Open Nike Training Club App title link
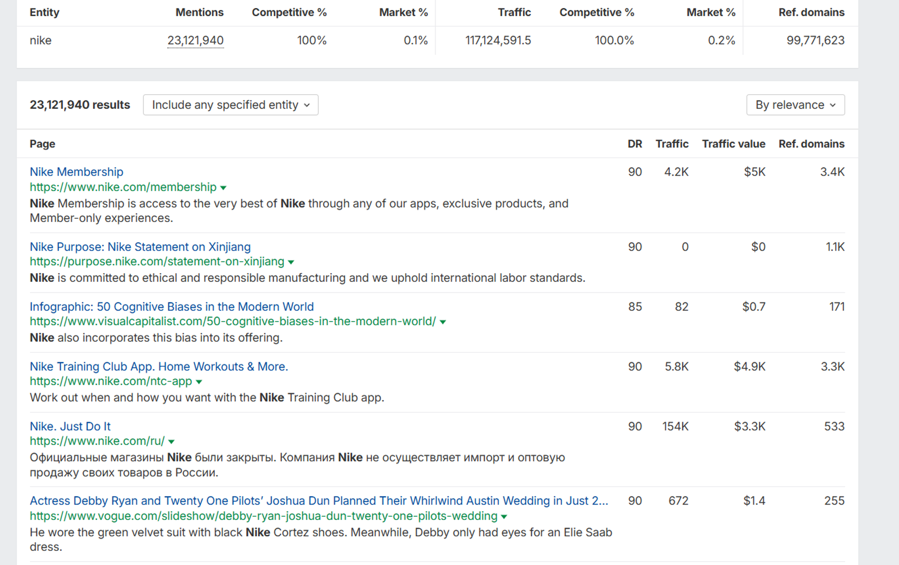 pos(159,366)
